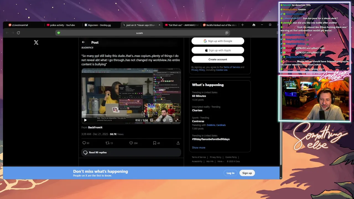Open a new browser tab
354x199 pixels.
pyautogui.click(x=243, y=25)
